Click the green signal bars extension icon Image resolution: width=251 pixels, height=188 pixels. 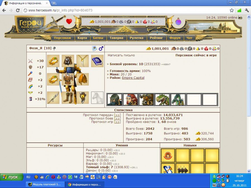coord(239,10)
